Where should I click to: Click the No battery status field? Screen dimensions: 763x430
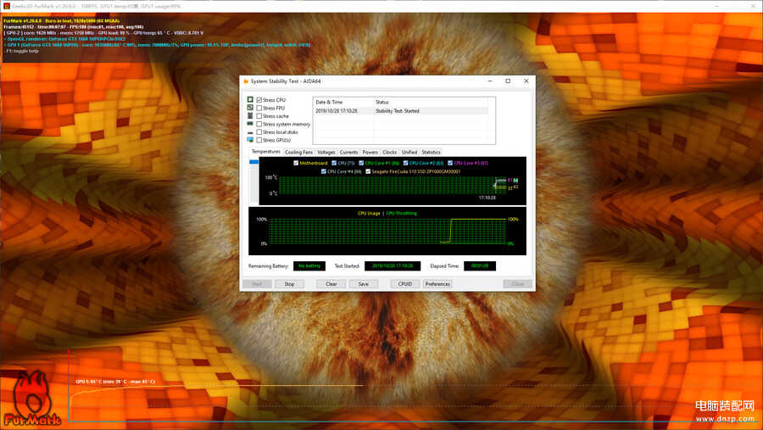tap(309, 266)
